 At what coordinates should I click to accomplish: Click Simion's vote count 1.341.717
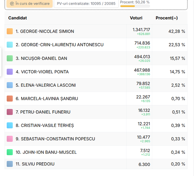click(x=141, y=30)
